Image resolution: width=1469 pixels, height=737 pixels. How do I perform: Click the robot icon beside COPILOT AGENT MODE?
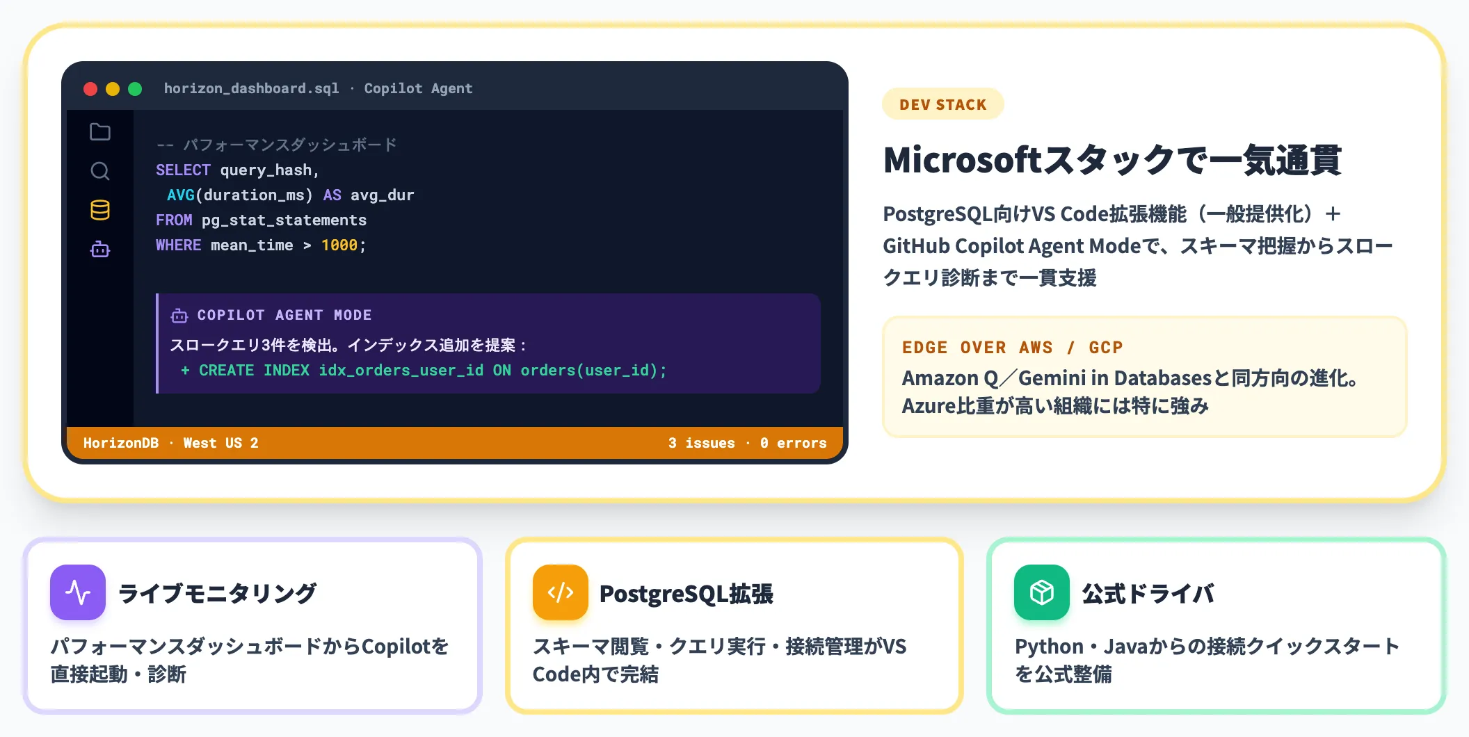[179, 316]
